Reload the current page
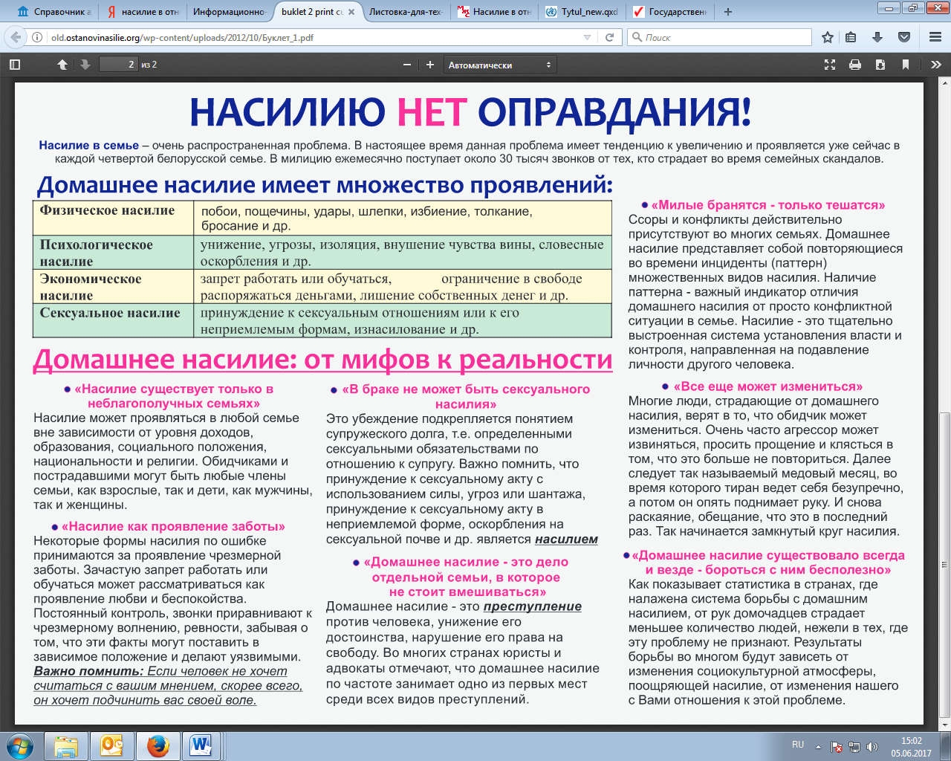The image size is (951, 761). coord(609,37)
